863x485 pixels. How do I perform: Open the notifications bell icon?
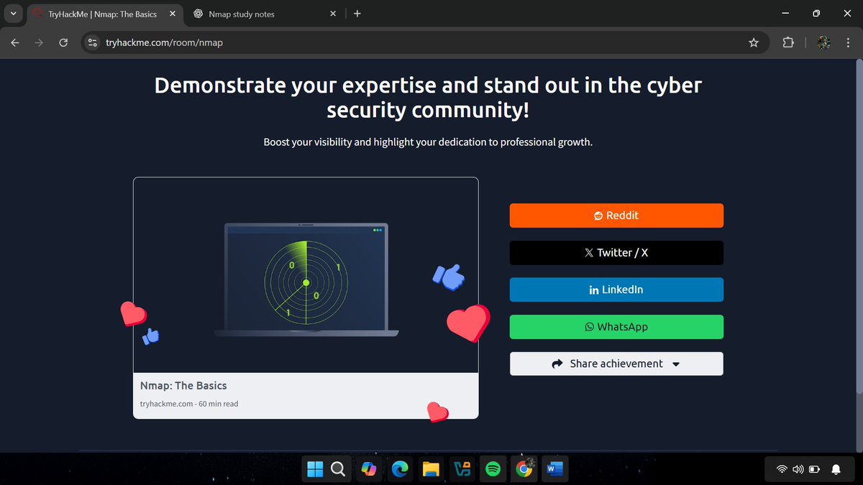(x=836, y=469)
